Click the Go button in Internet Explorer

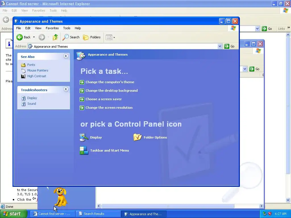[267, 29]
